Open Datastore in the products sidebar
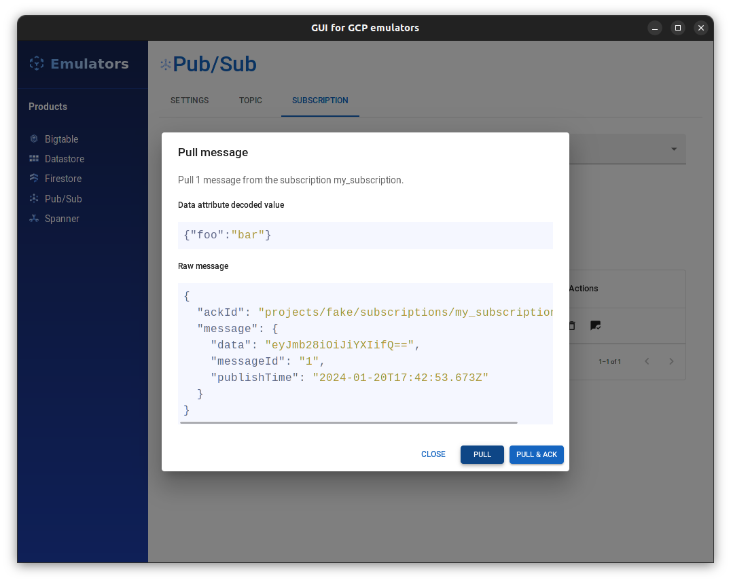 (x=65, y=159)
